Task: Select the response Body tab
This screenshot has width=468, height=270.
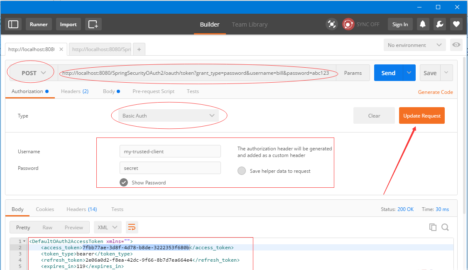Action: (17, 209)
